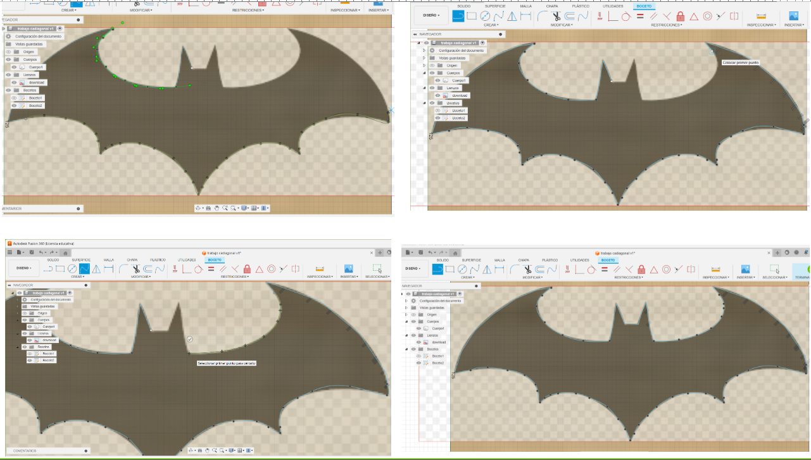Apply the Symmetry constraint in top-right window
Screen dimensions: 811x460
[x=734, y=16]
